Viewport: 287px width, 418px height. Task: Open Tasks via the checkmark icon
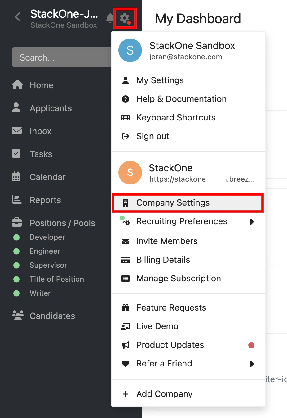click(16, 154)
